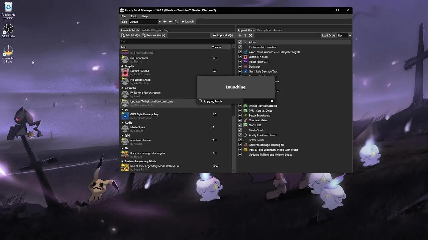Disable the Declutter mod checkbox

240,67
